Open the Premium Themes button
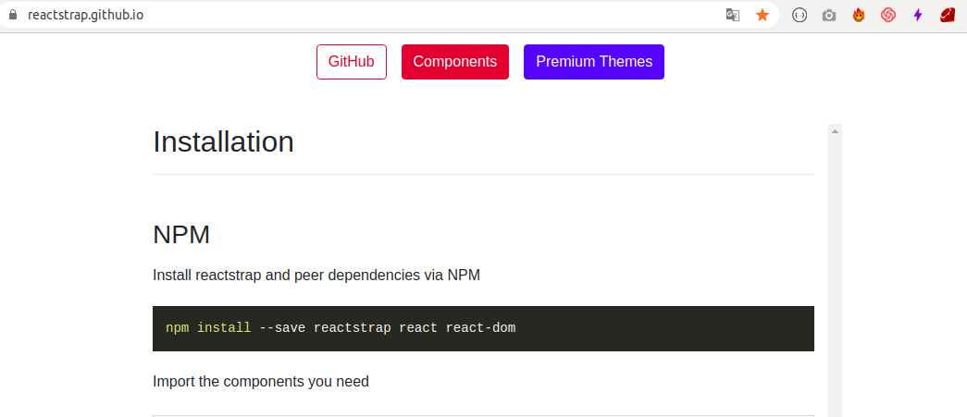The height and width of the screenshot is (417, 967). click(x=593, y=62)
